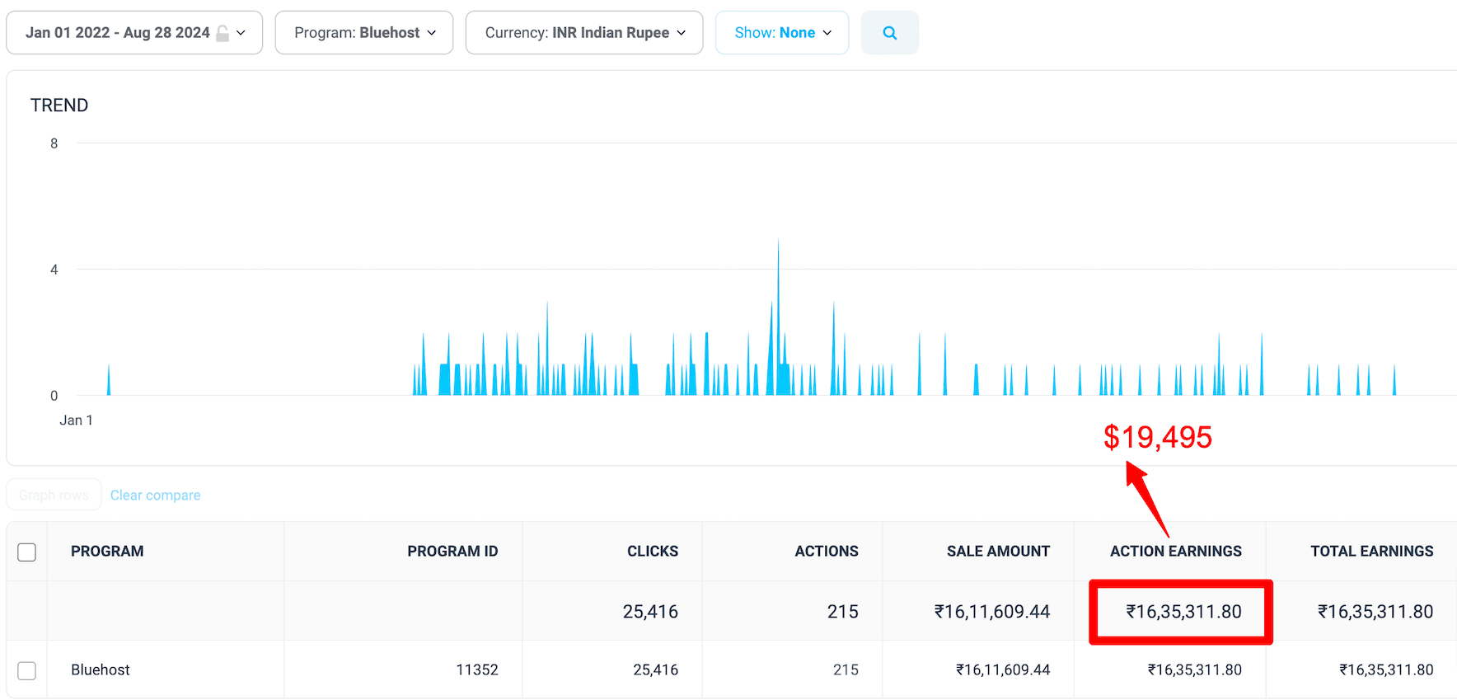Image resolution: width=1457 pixels, height=700 pixels.
Task: Sort by TOTAL EARNINGS column header
Action: (x=1372, y=551)
